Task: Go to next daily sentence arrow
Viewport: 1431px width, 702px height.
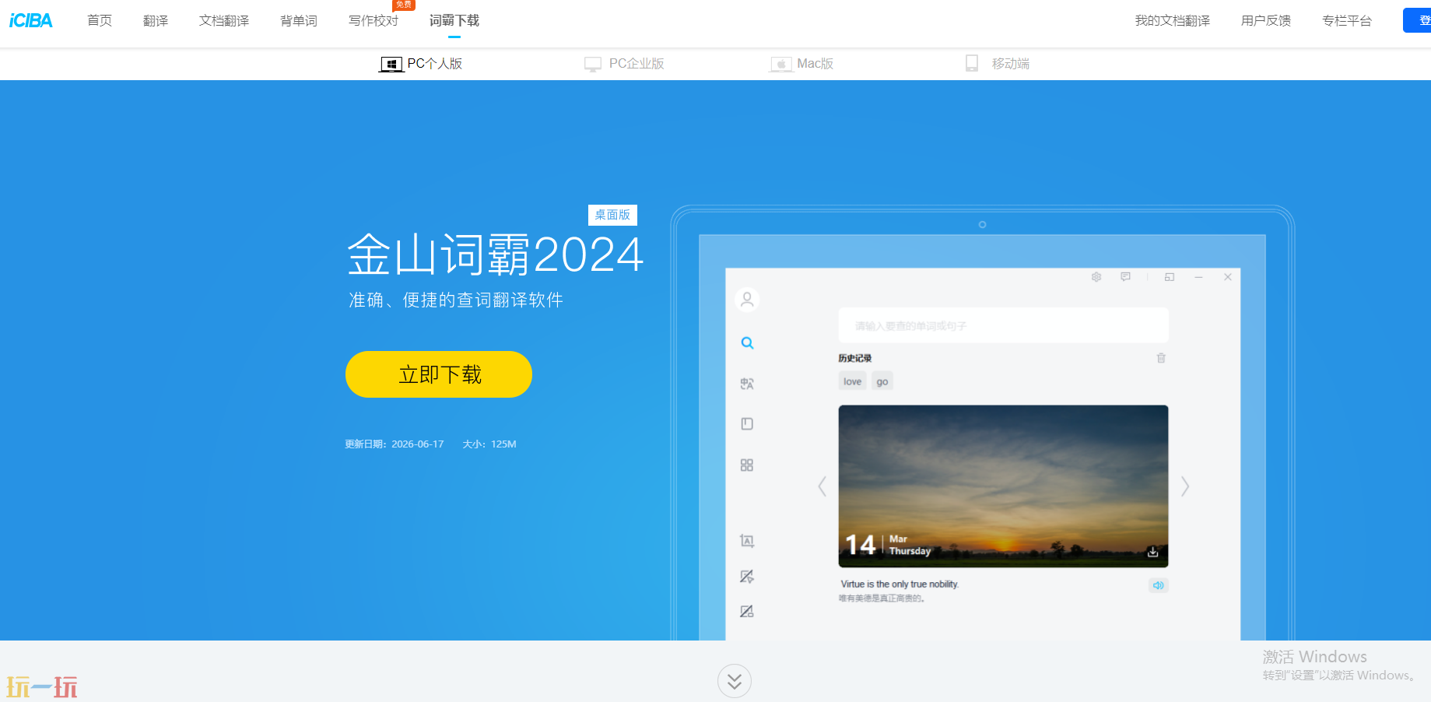Action: point(1185,486)
